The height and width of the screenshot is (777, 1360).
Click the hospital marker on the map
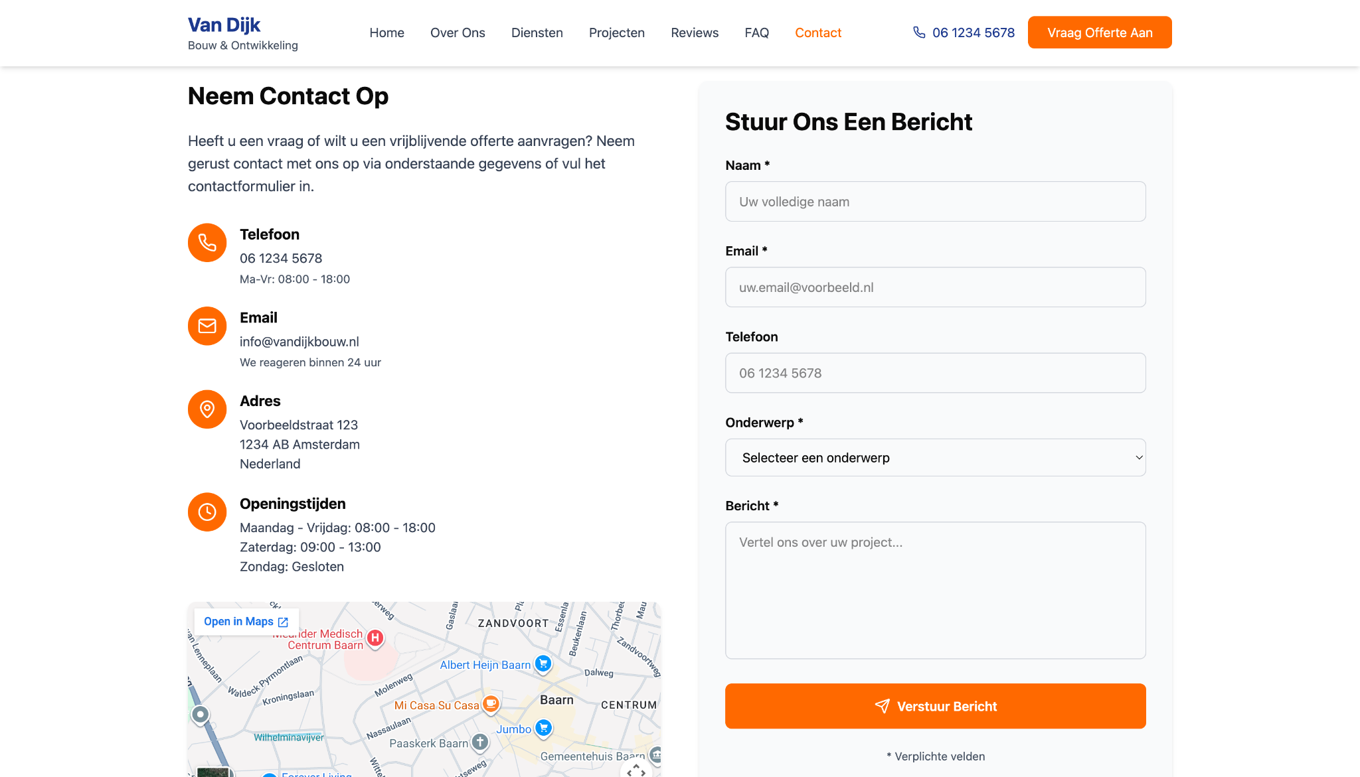tap(375, 638)
